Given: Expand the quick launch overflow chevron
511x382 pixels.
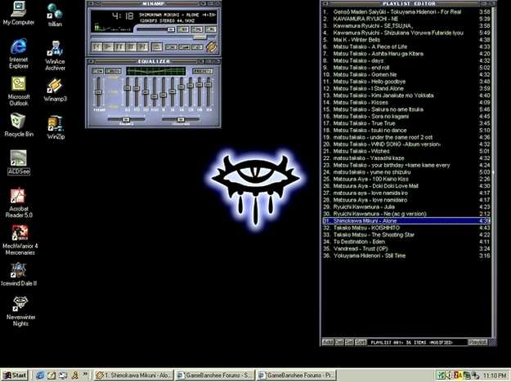Looking at the screenshot, I should 85,374.
